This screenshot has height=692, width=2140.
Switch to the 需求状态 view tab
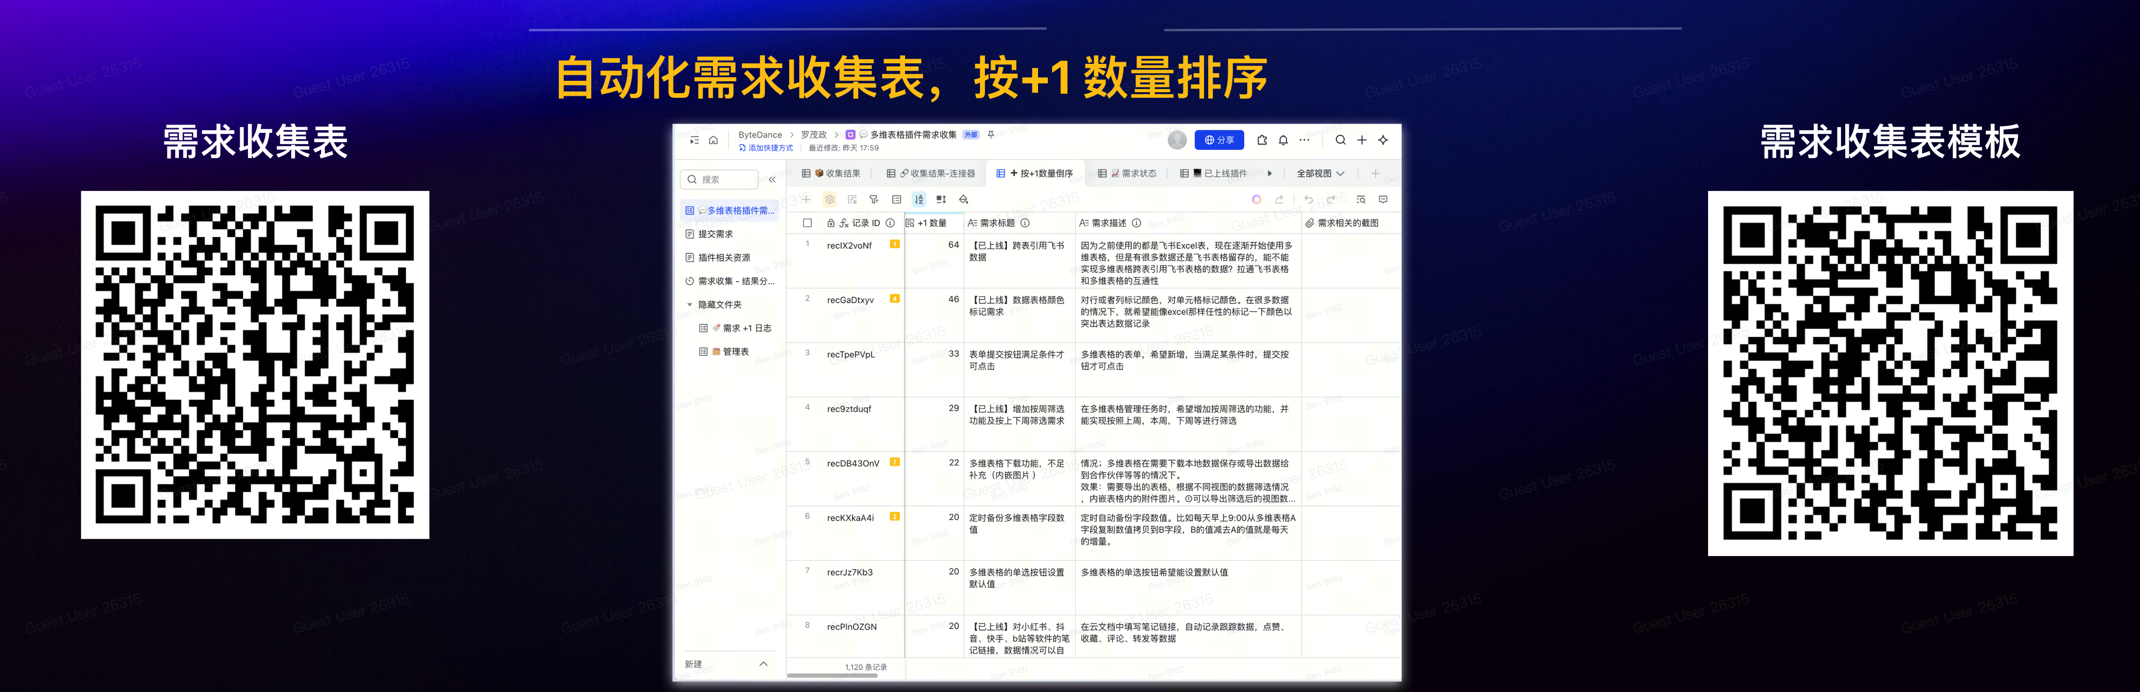(1127, 174)
